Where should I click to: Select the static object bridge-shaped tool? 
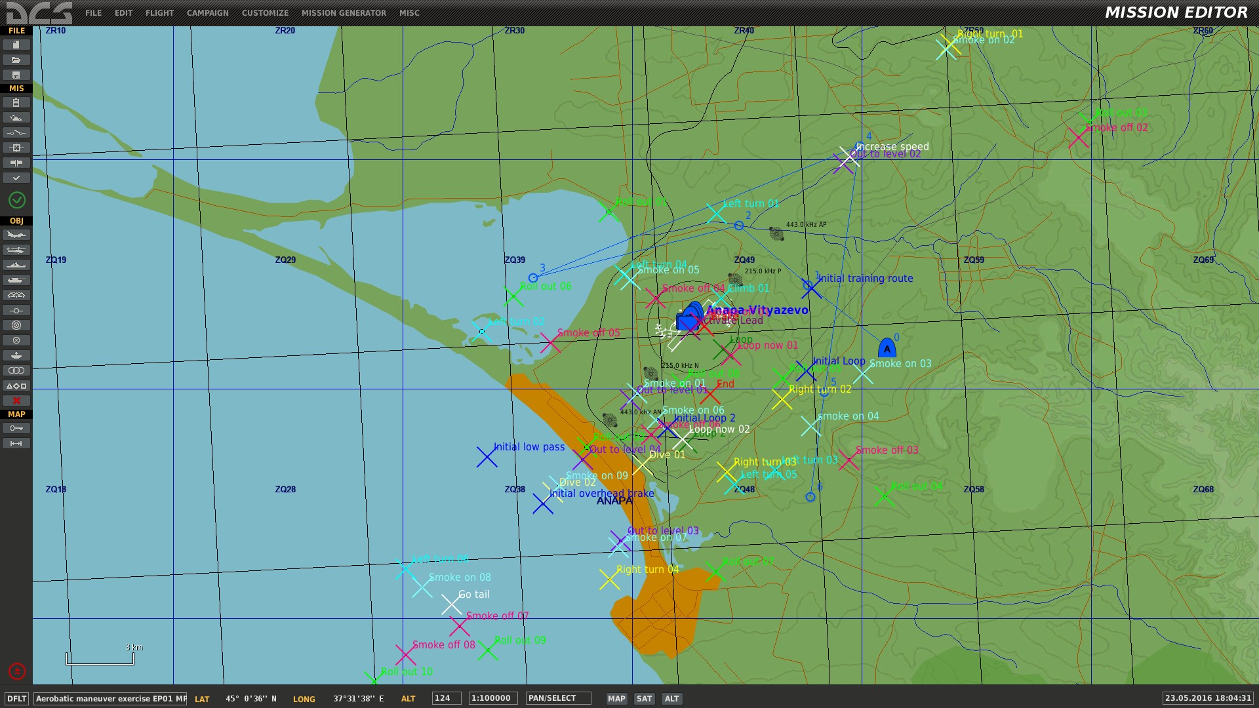(x=16, y=295)
